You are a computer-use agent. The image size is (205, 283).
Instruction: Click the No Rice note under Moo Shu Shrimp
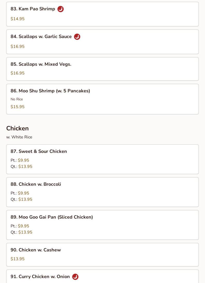coord(17,99)
